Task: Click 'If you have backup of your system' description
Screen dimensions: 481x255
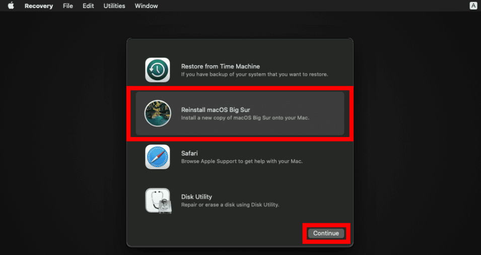Action: [255, 74]
